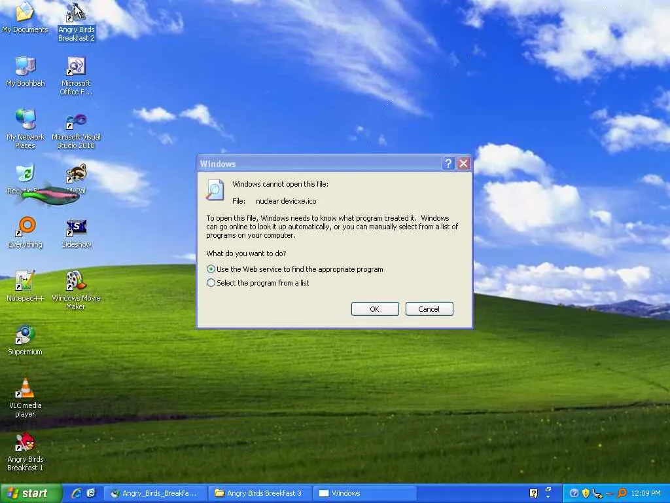
Task: Click the file search icon in dialog
Action: point(215,190)
